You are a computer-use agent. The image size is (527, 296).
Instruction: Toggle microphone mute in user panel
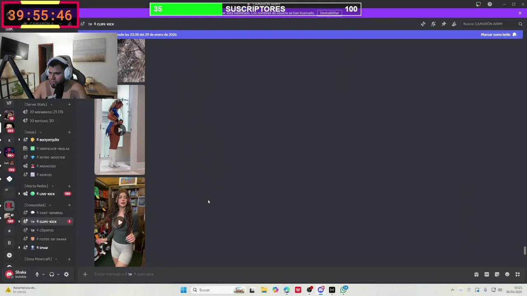tap(37, 274)
